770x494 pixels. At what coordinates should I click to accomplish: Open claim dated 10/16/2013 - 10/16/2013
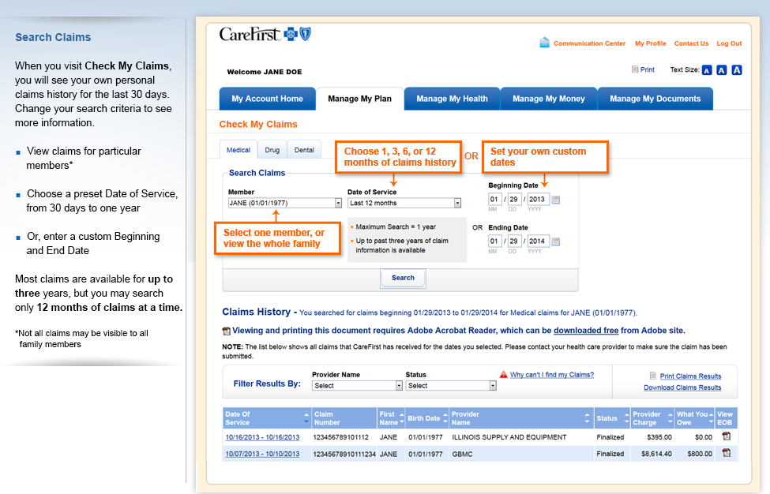(262, 437)
